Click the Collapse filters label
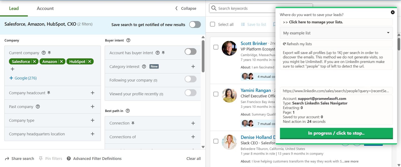This screenshot has width=401, height=167. click(189, 8)
